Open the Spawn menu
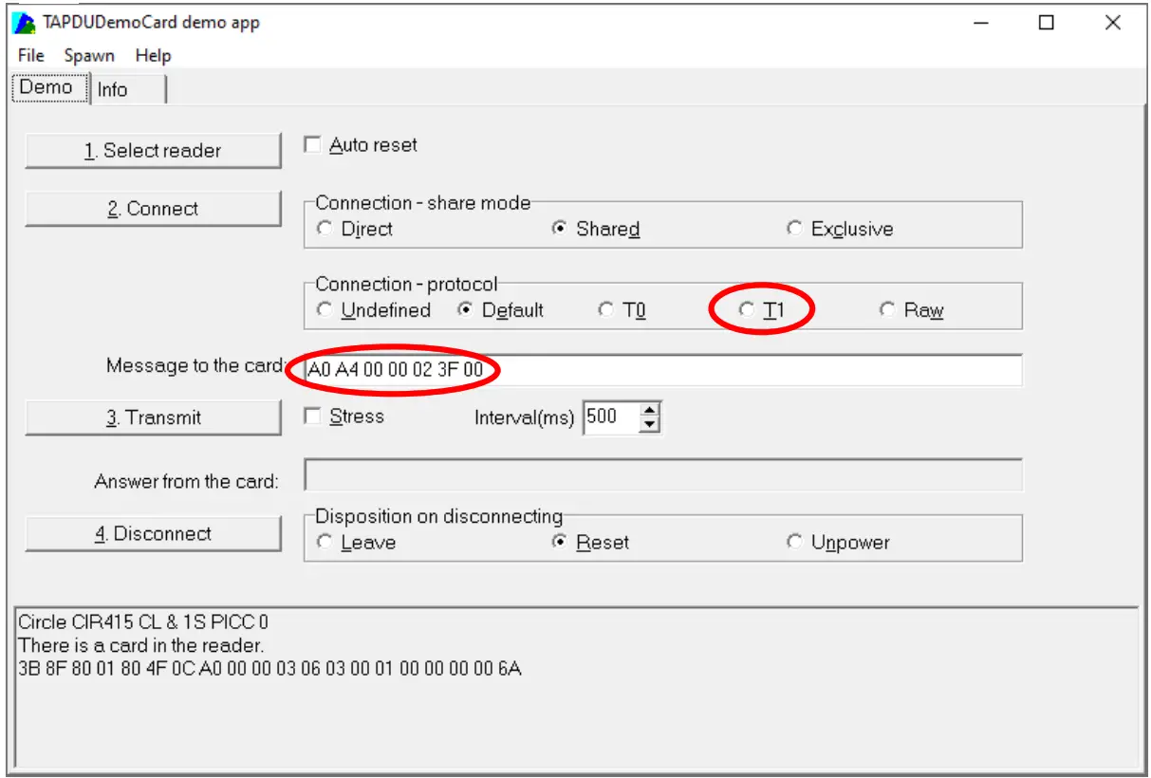The image size is (1151, 778). pos(89,56)
